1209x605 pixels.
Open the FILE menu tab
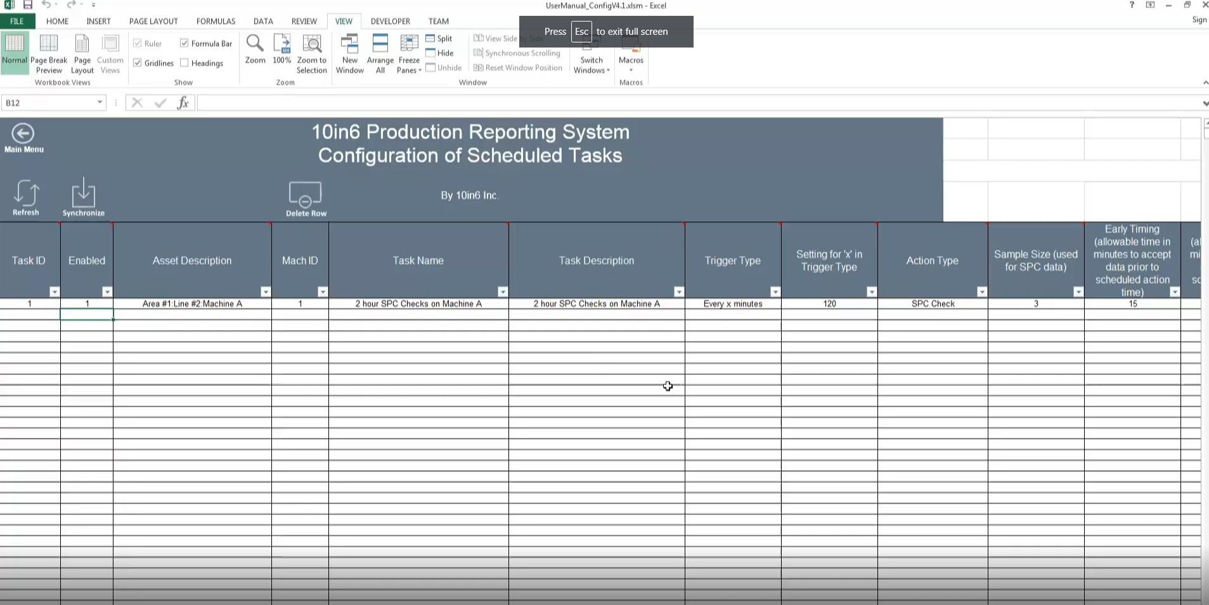[x=17, y=21]
